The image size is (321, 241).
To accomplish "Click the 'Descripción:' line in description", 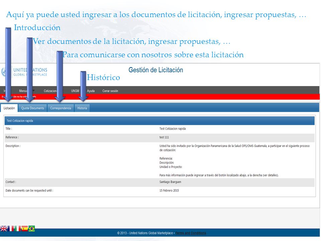I will point(167,163).
